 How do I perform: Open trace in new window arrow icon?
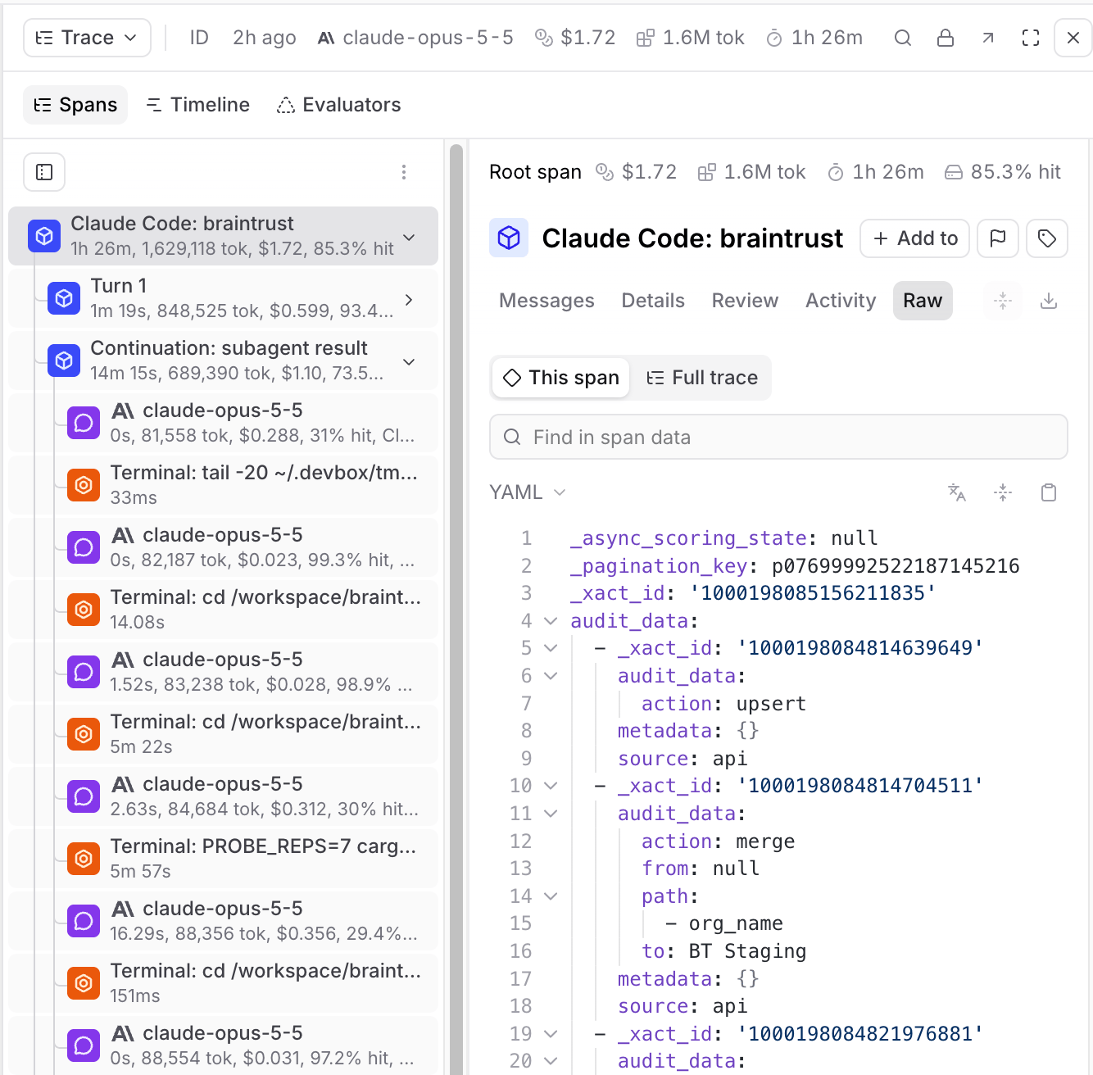(988, 38)
